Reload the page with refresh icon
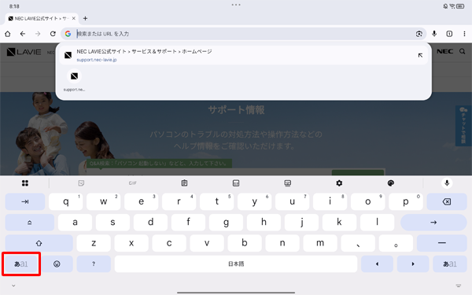Screen dimensions: 472x295 click(53, 34)
